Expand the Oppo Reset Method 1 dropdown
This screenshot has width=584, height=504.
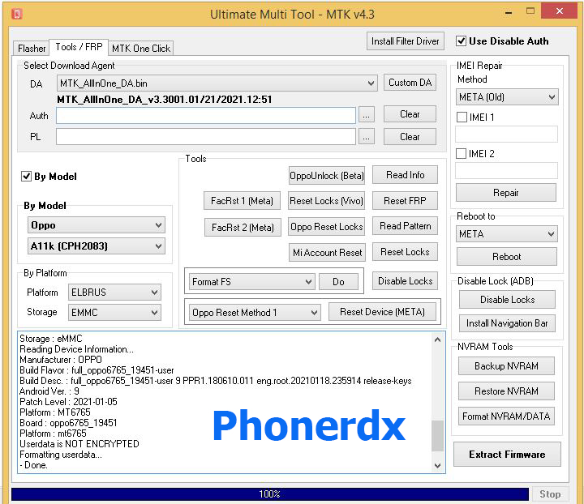[x=255, y=313]
